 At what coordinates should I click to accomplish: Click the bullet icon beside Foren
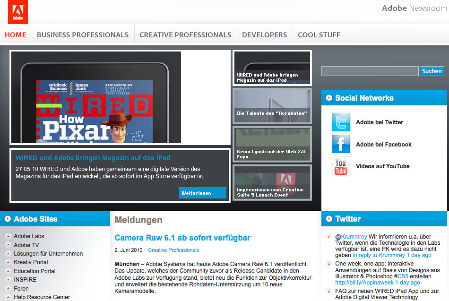pyautogui.click(x=8, y=288)
